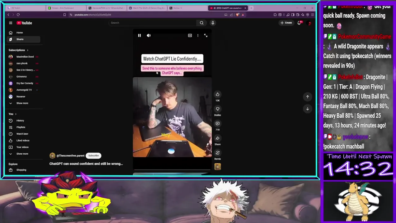Dislike the Short with thumbs down

click(217, 109)
